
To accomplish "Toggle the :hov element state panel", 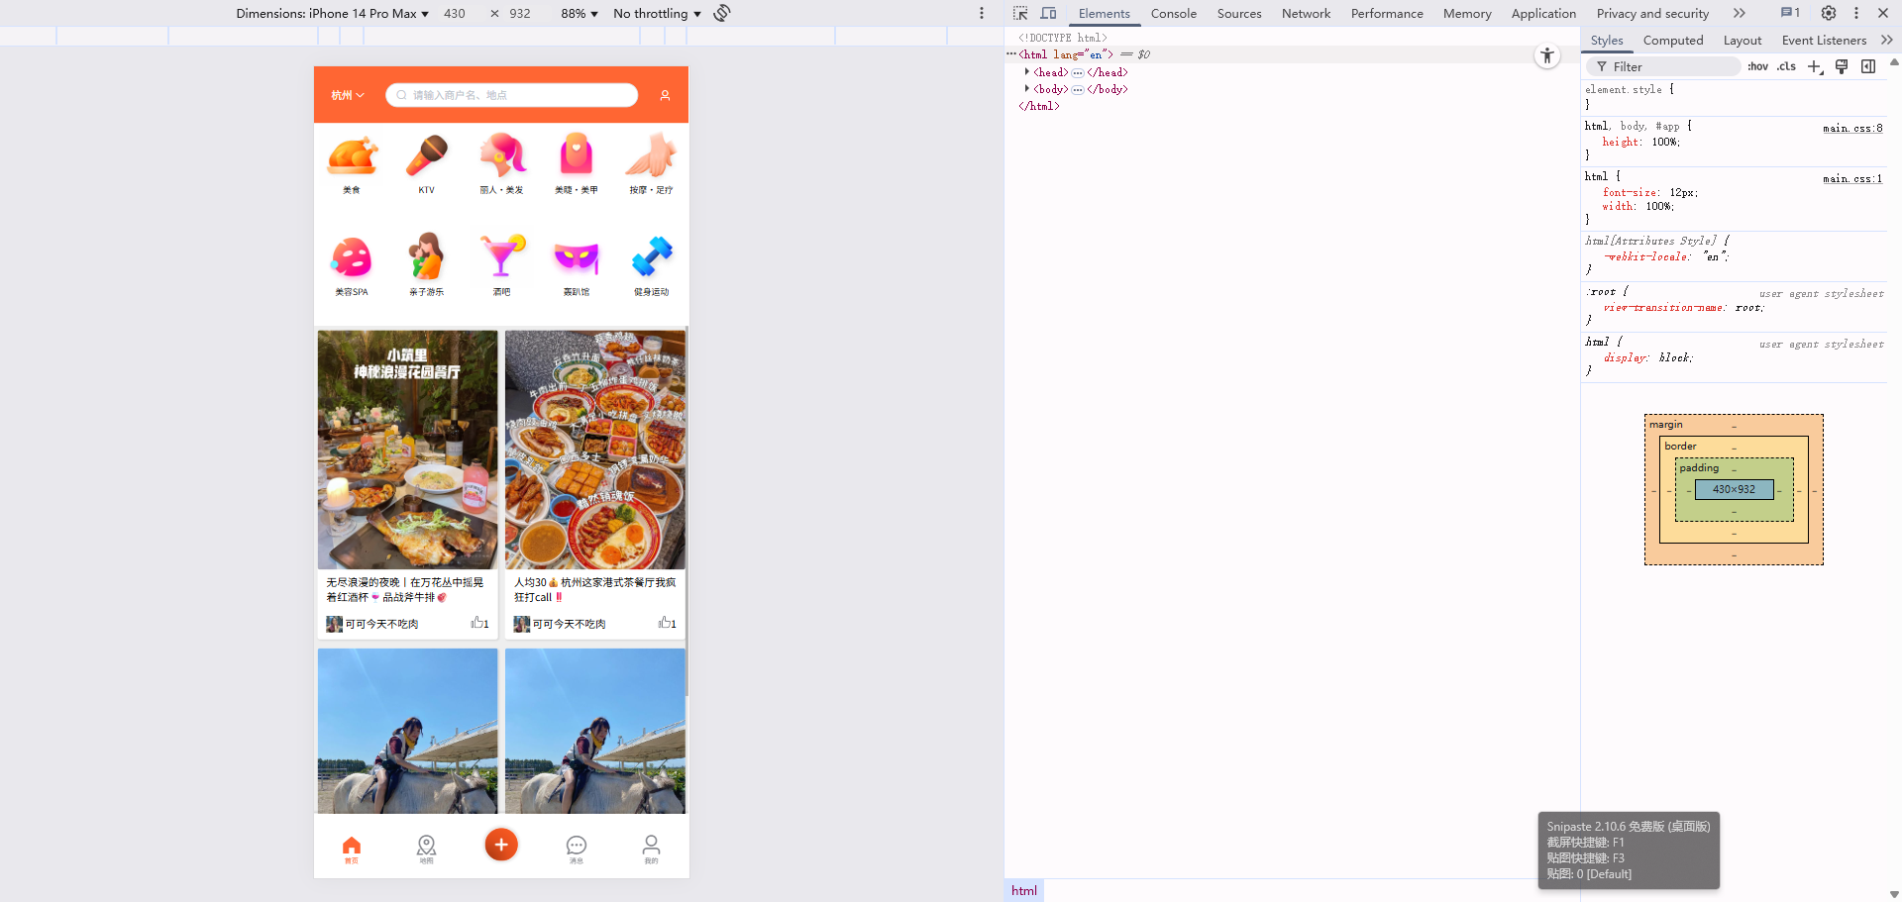I will click(x=1757, y=66).
